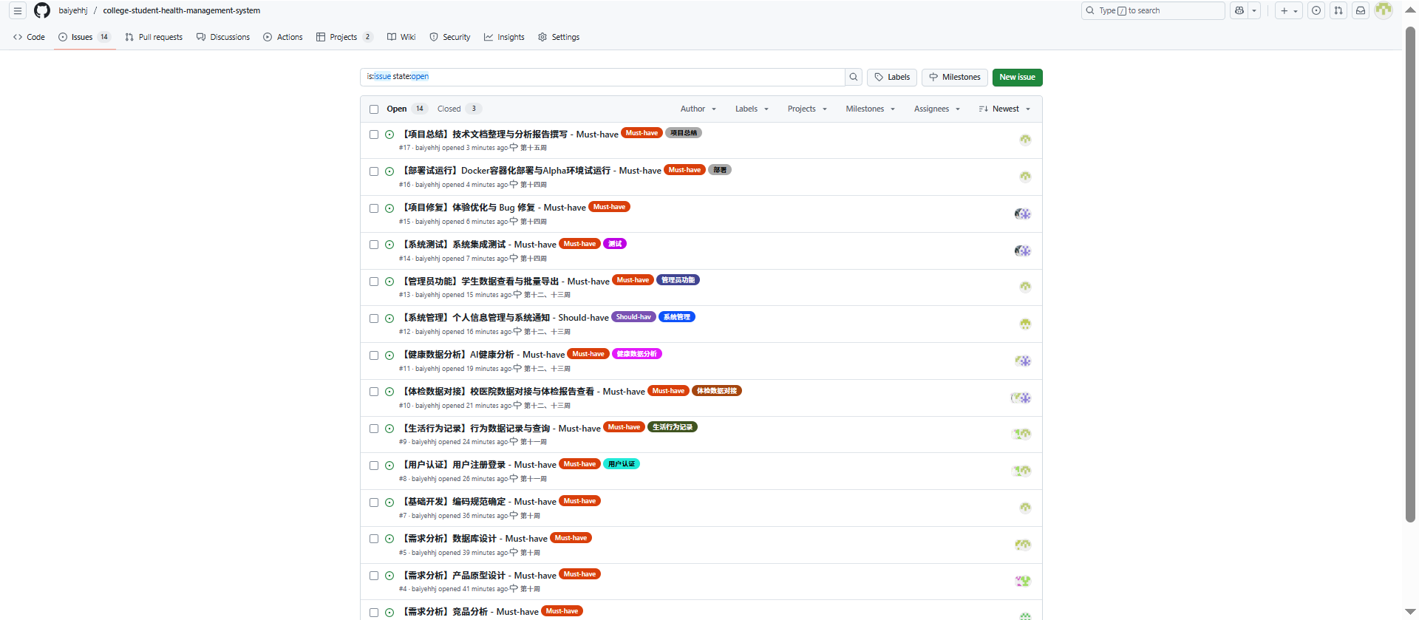1419x620 pixels.
Task: Open the hamburger navigation menu
Action: [18, 11]
